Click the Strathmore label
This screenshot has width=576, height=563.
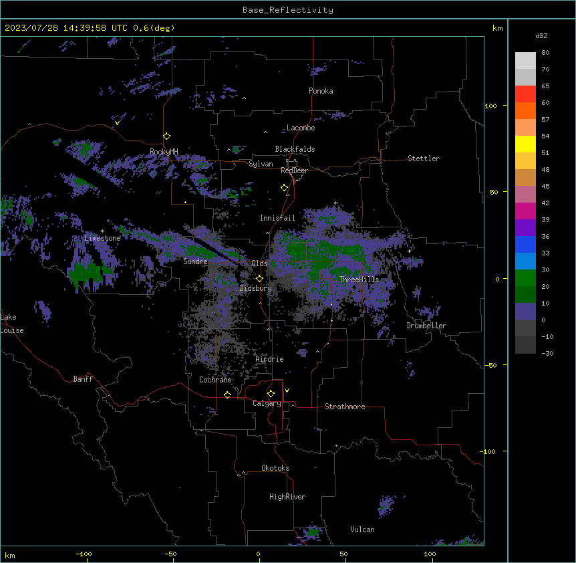click(345, 407)
